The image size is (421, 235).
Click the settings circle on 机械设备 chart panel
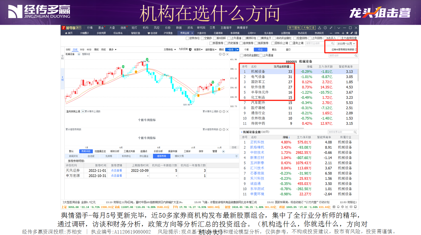[x=220, y=54]
